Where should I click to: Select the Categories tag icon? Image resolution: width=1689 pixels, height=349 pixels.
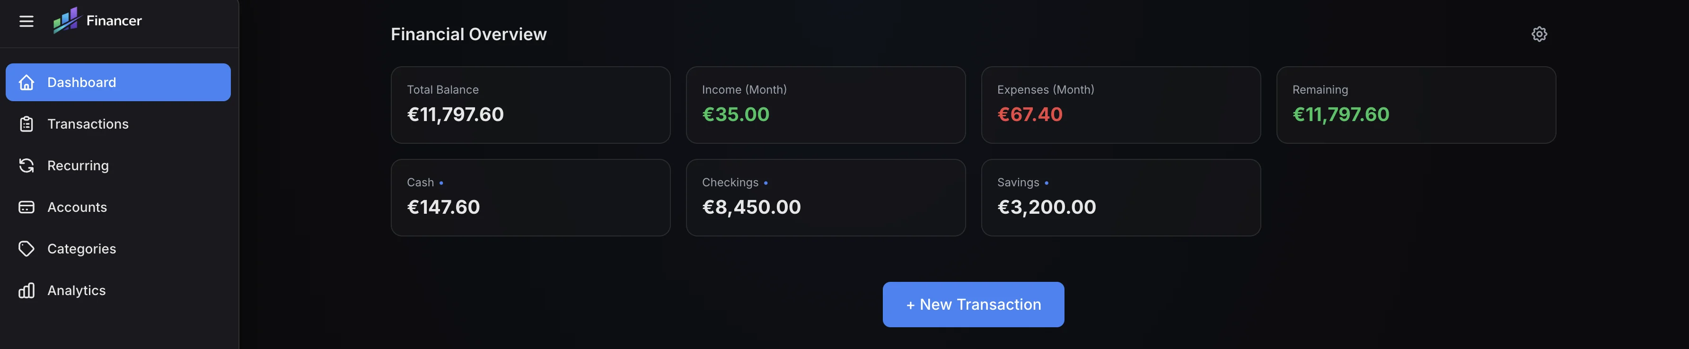(26, 248)
